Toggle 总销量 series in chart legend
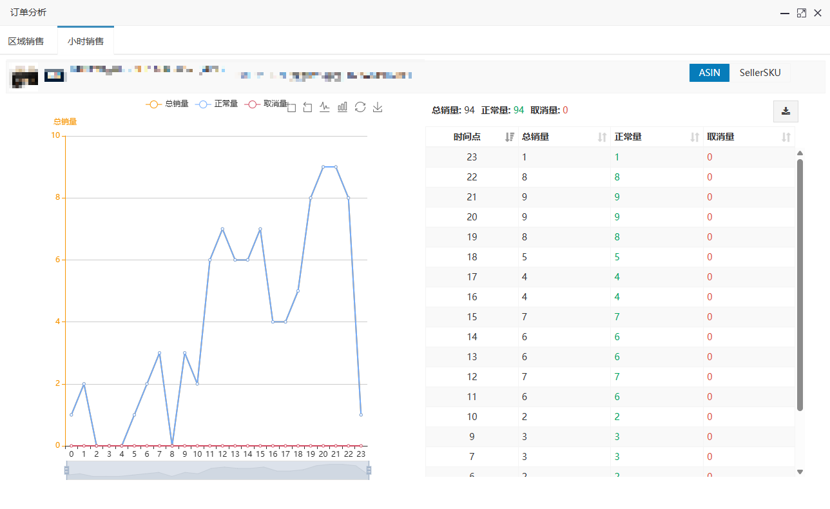The image size is (830, 509). click(168, 104)
